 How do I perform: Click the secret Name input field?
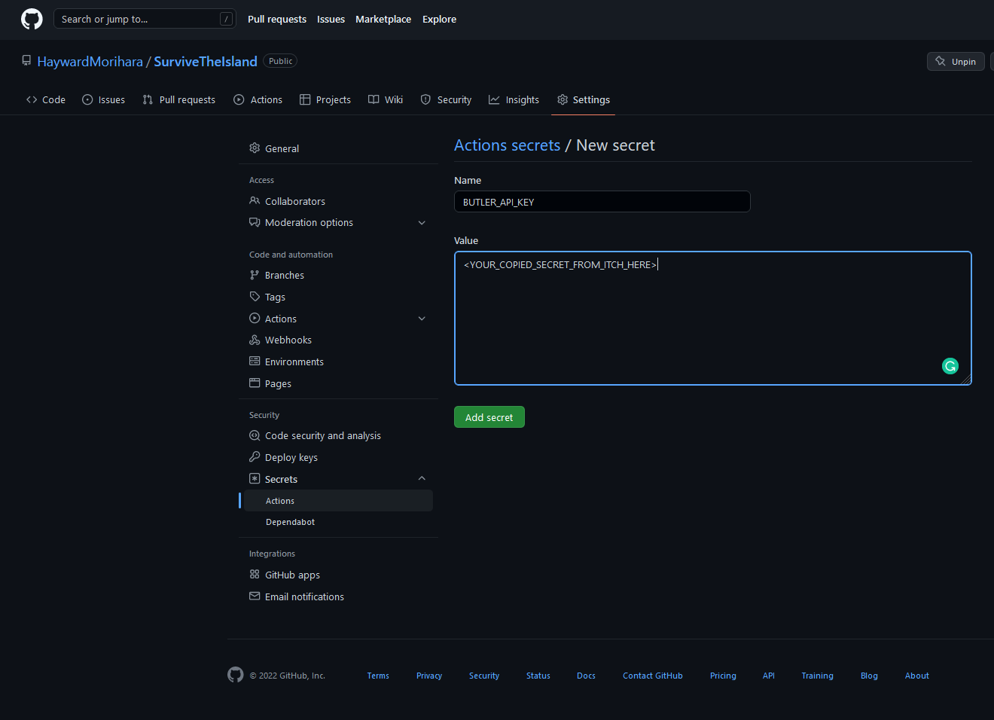pos(602,202)
